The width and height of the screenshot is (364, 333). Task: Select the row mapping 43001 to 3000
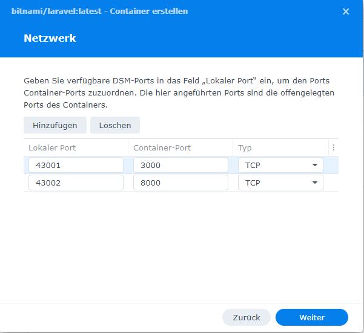point(181,165)
